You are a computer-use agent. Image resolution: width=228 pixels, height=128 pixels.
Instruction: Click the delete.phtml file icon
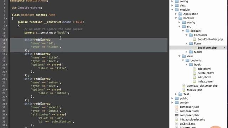(x=195, y=73)
